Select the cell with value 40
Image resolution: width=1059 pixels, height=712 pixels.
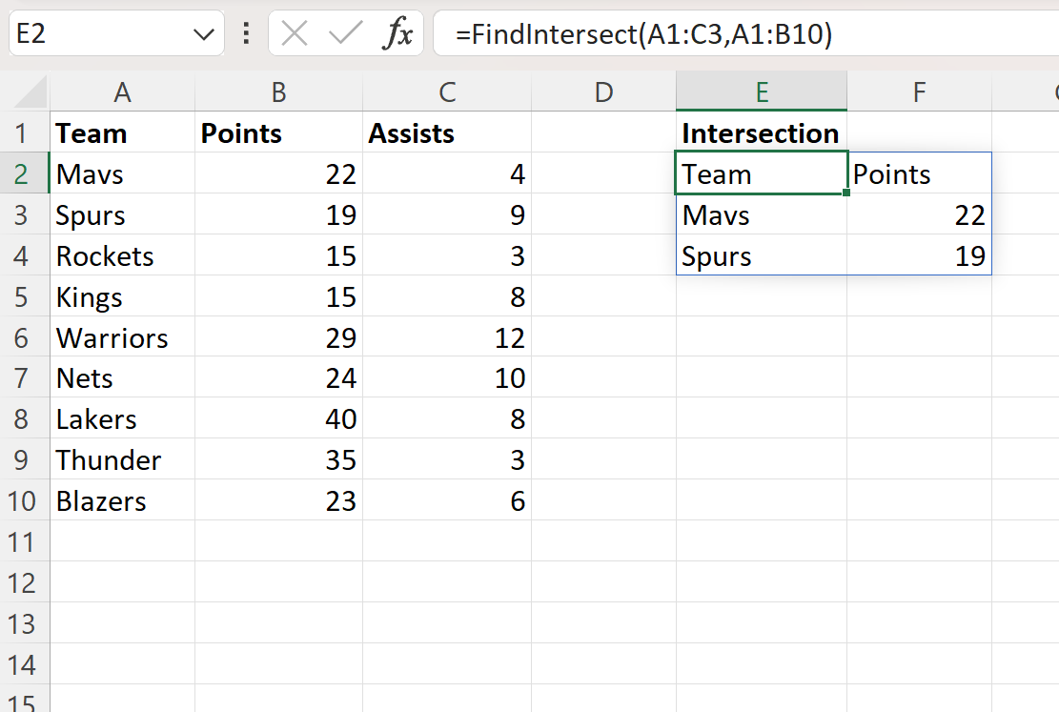point(277,418)
